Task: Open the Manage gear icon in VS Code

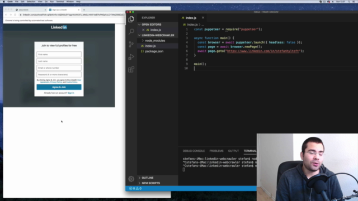Action: [131, 179]
